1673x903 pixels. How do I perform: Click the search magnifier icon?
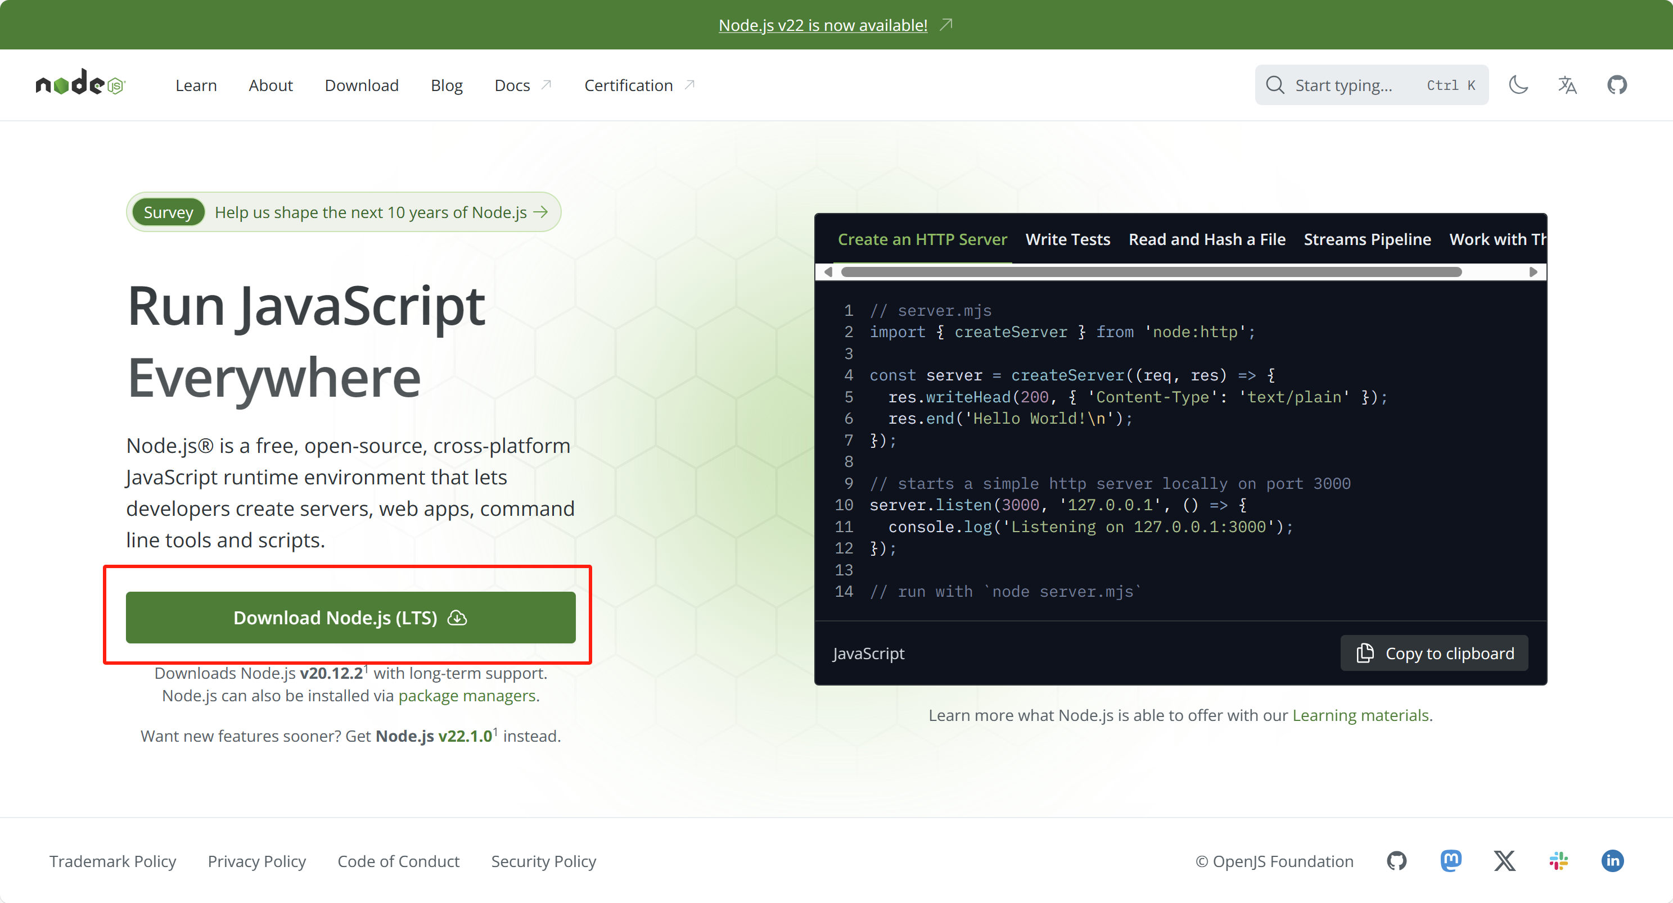coord(1274,85)
